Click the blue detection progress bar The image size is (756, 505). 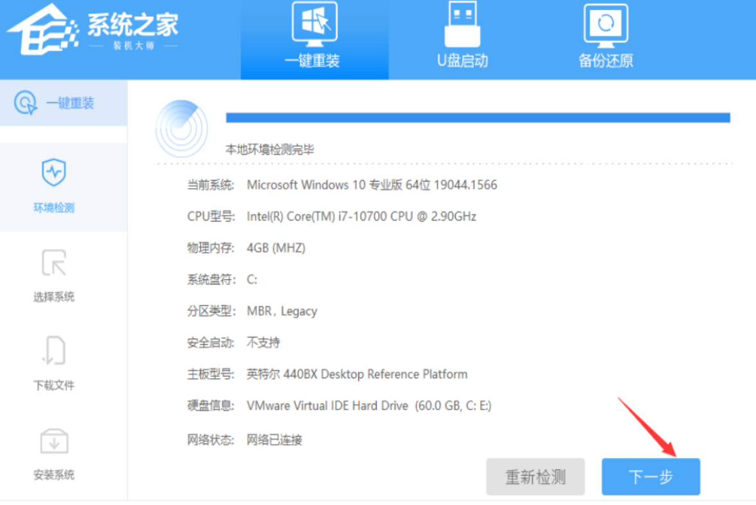[477, 117]
